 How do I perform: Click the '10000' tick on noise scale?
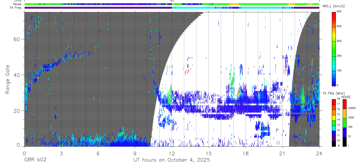tap(352, 108)
